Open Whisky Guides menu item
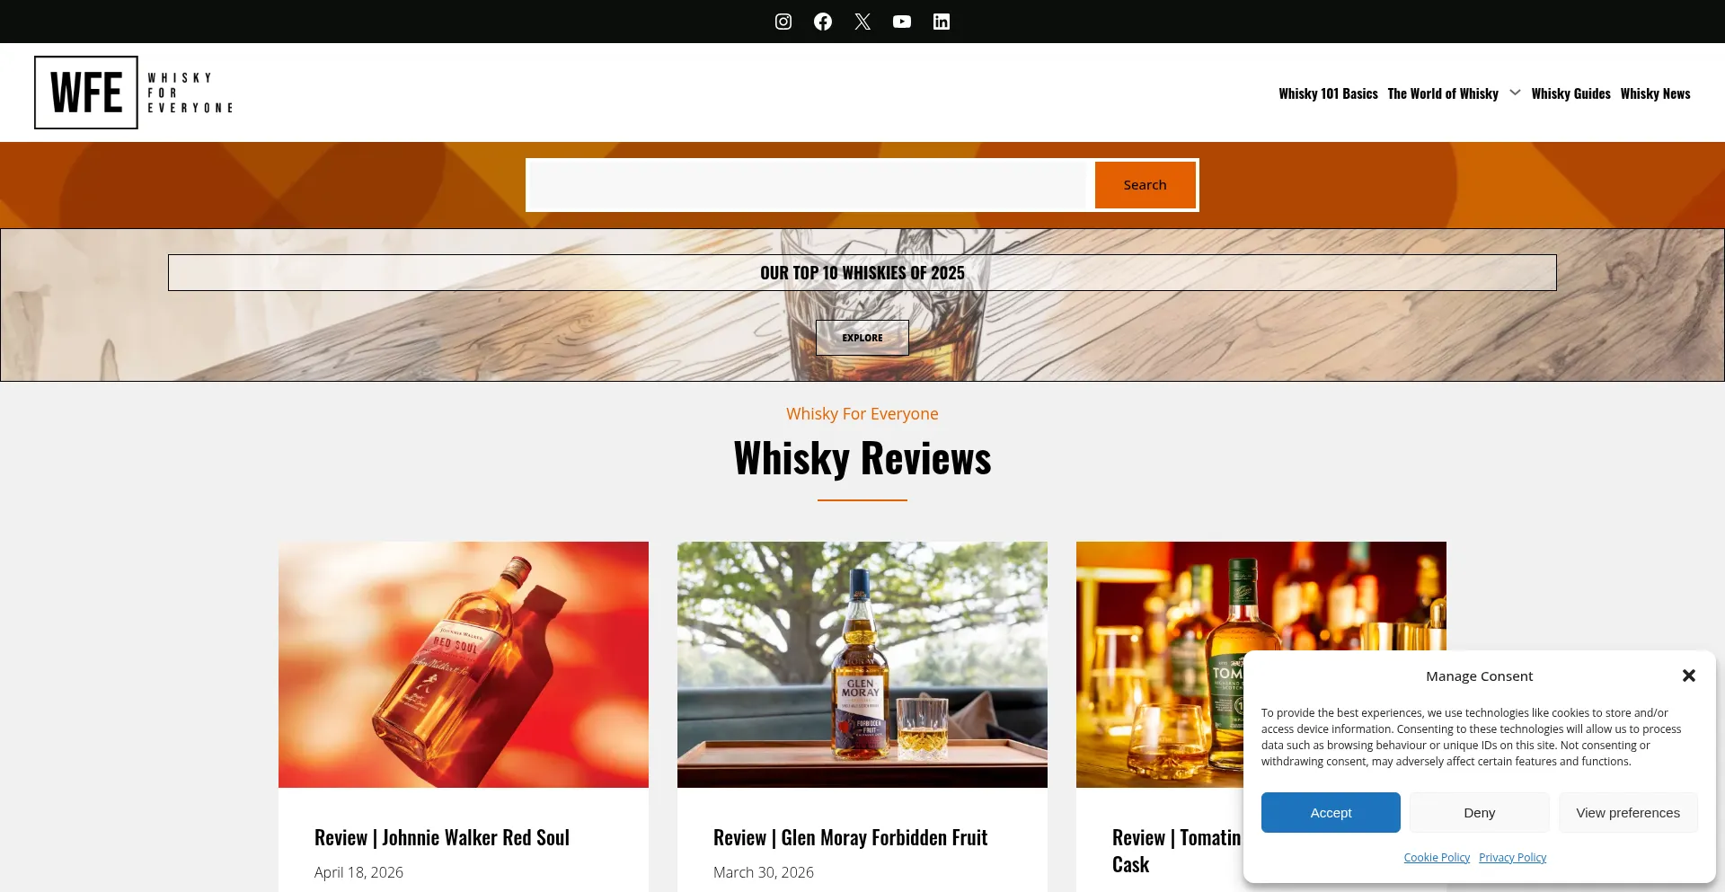Viewport: 1725px width, 892px height. [1570, 93]
